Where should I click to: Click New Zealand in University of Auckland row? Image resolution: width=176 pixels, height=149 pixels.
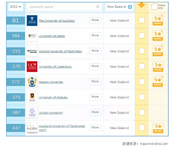(x=120, y=21)
